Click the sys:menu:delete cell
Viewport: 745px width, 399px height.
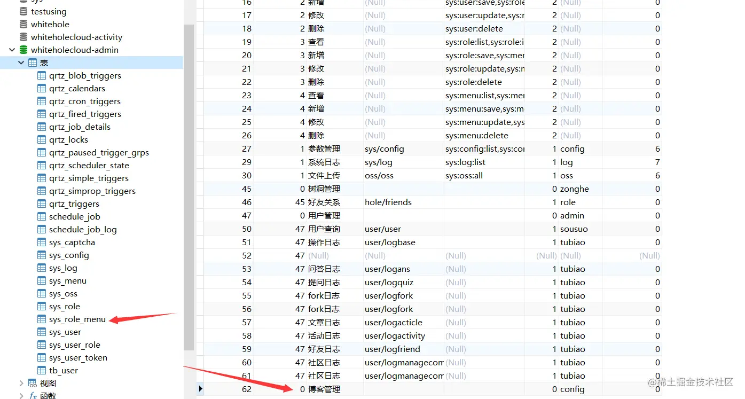coord(477,136)
